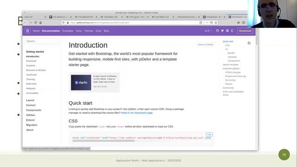Open Documentation in the Bootstrap navbar
The width and height of the screenshot is (297, 167).
coord(51,31)
